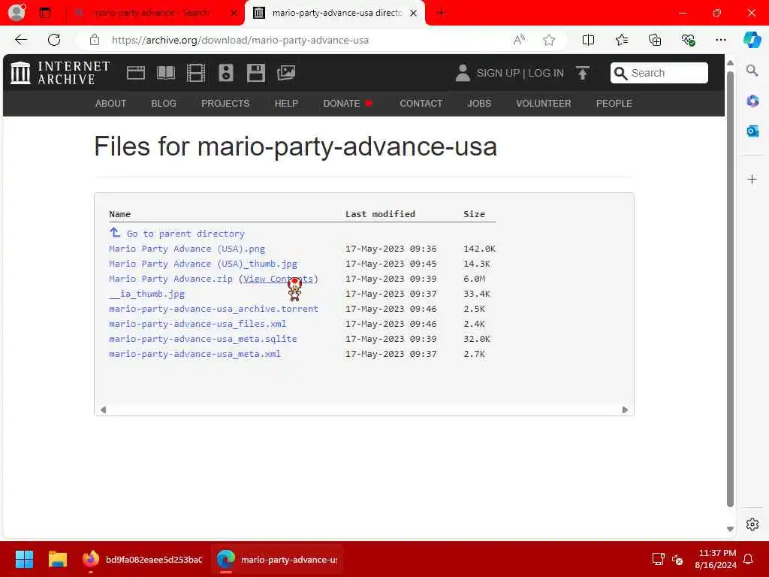Open the Microsoft 365 sidebar icon
The width and height of the screenshot is (769, 577).
[752, 101]
